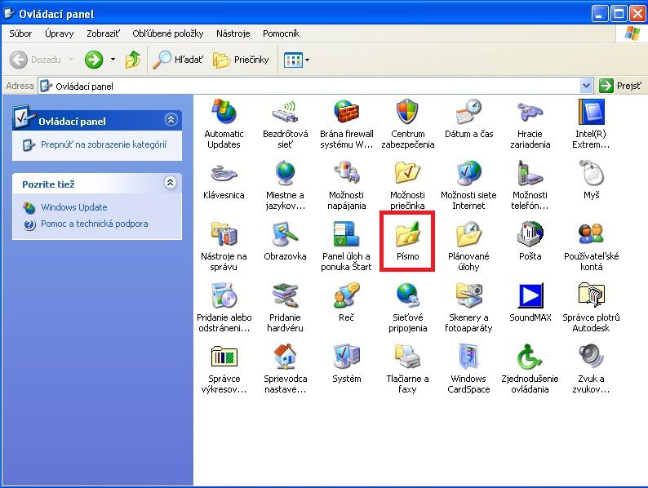Open Možnosti siete Internet icon
The height and width of the screenshot is (488, 648).
468,185
